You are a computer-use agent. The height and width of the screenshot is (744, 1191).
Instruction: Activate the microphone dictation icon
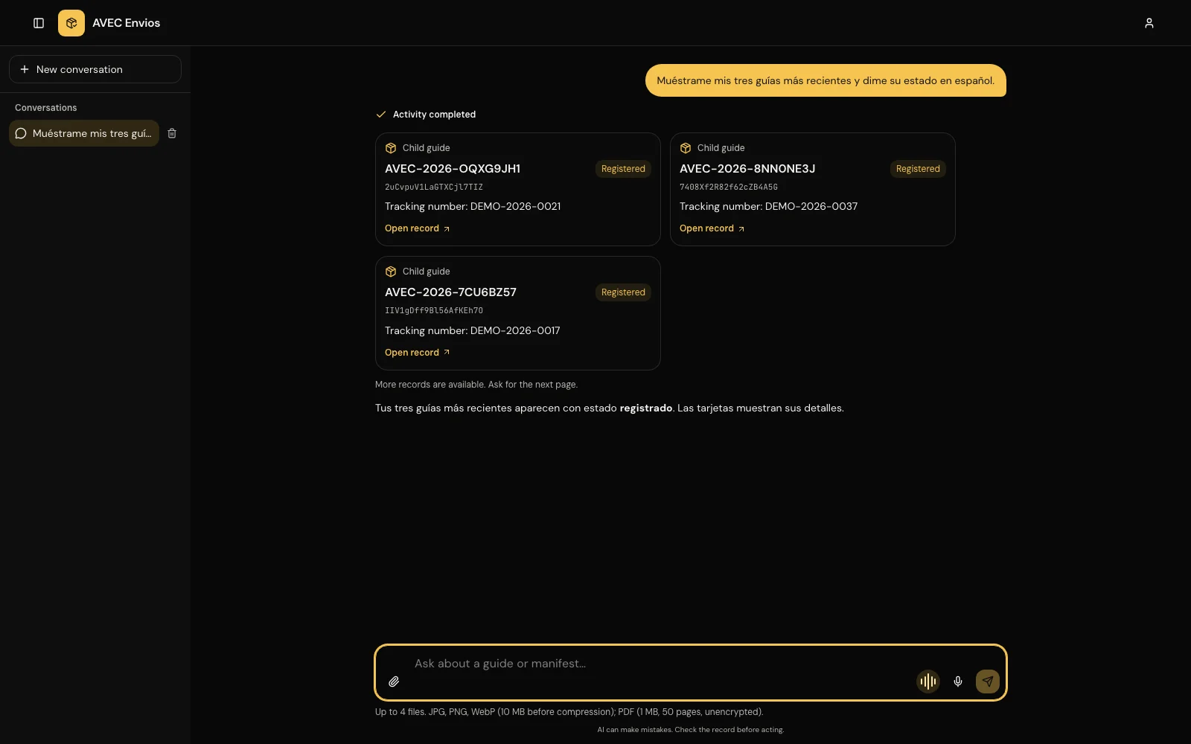958,682
